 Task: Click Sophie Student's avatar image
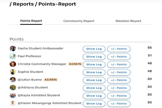(x=13, y=72)
